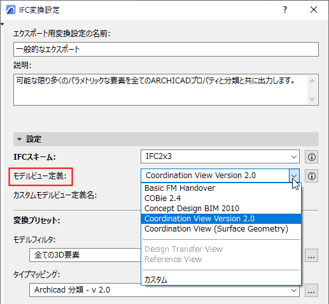Click inside the 説明 description text area
Image resolution: width=329 pixels, height=304 pixels.
click(160, 90)
